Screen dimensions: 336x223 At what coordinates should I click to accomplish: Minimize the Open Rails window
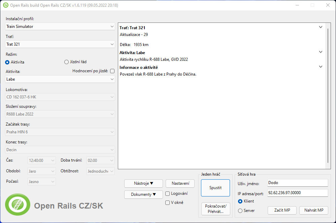pos(297,5)
